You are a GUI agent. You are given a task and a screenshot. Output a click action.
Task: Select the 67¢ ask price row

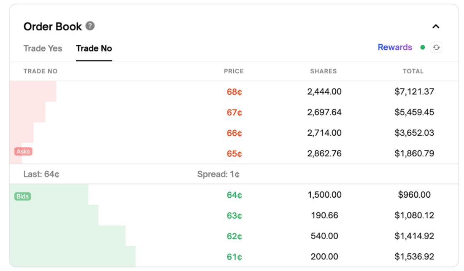(234, 113)
